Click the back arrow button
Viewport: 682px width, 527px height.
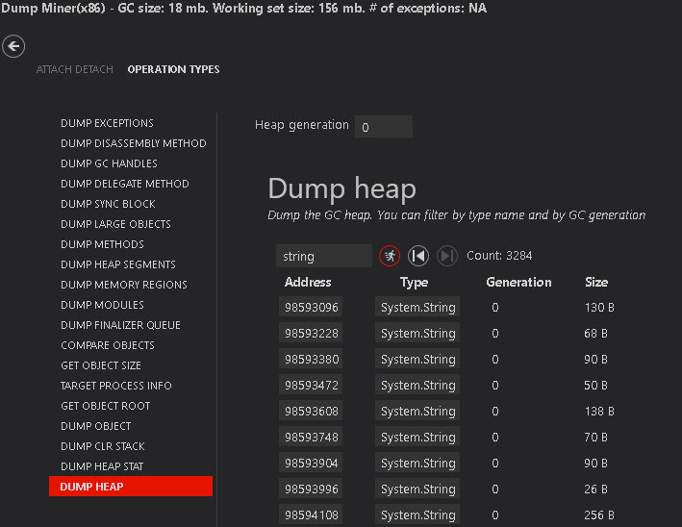click(x=13, y=46)
